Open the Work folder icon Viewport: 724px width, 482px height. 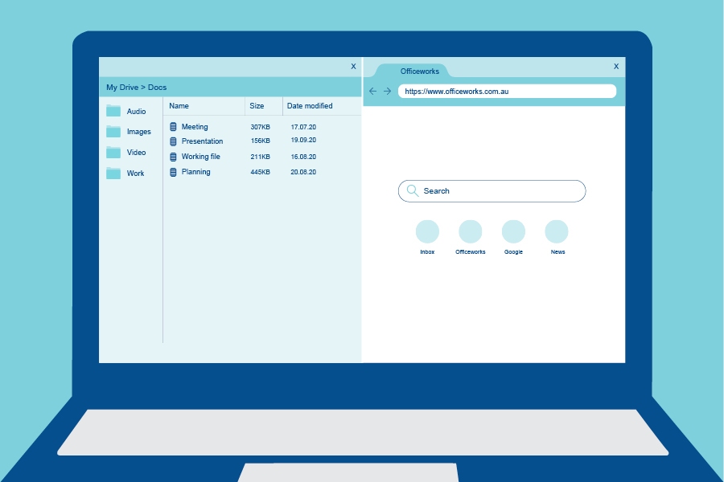click(113, 173)
